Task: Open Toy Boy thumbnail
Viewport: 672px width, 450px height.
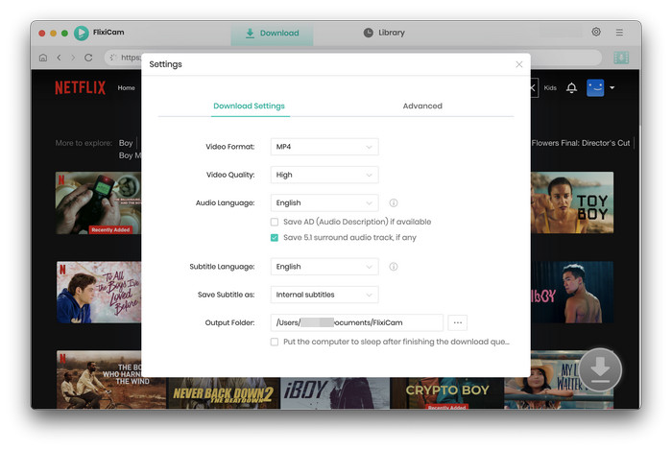Action: 572,202
